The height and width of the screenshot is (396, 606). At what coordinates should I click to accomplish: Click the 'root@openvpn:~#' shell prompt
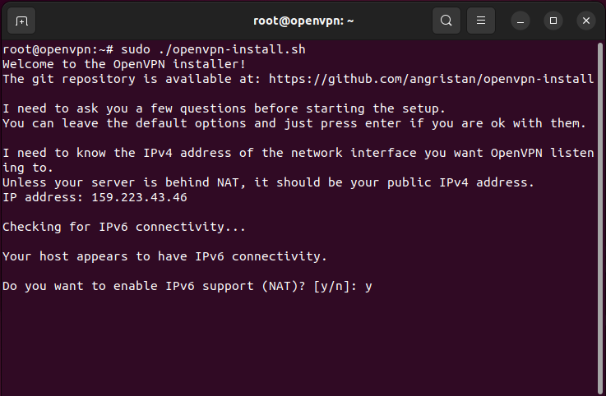(x=58, y=49)
